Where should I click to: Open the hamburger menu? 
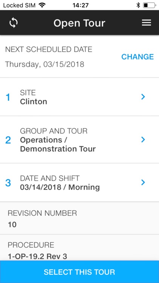(x=147, y=23)
